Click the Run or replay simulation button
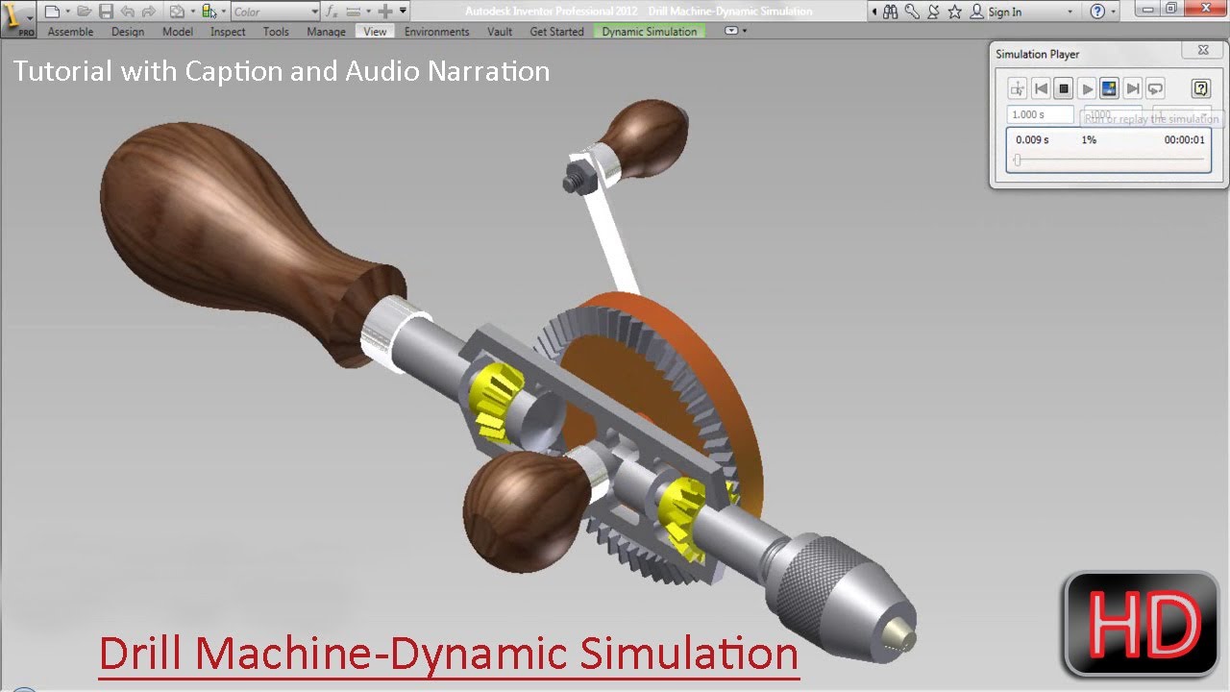Image resolution: width=1230 pixels, height=692 pixels. click(1087, 88)
